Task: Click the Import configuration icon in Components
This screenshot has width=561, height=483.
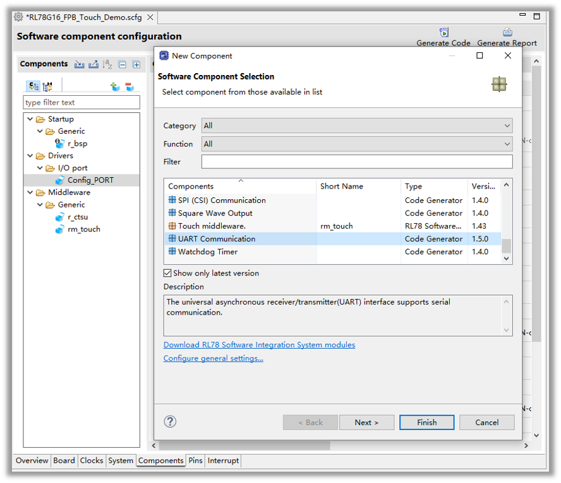Action: [79, 64]
